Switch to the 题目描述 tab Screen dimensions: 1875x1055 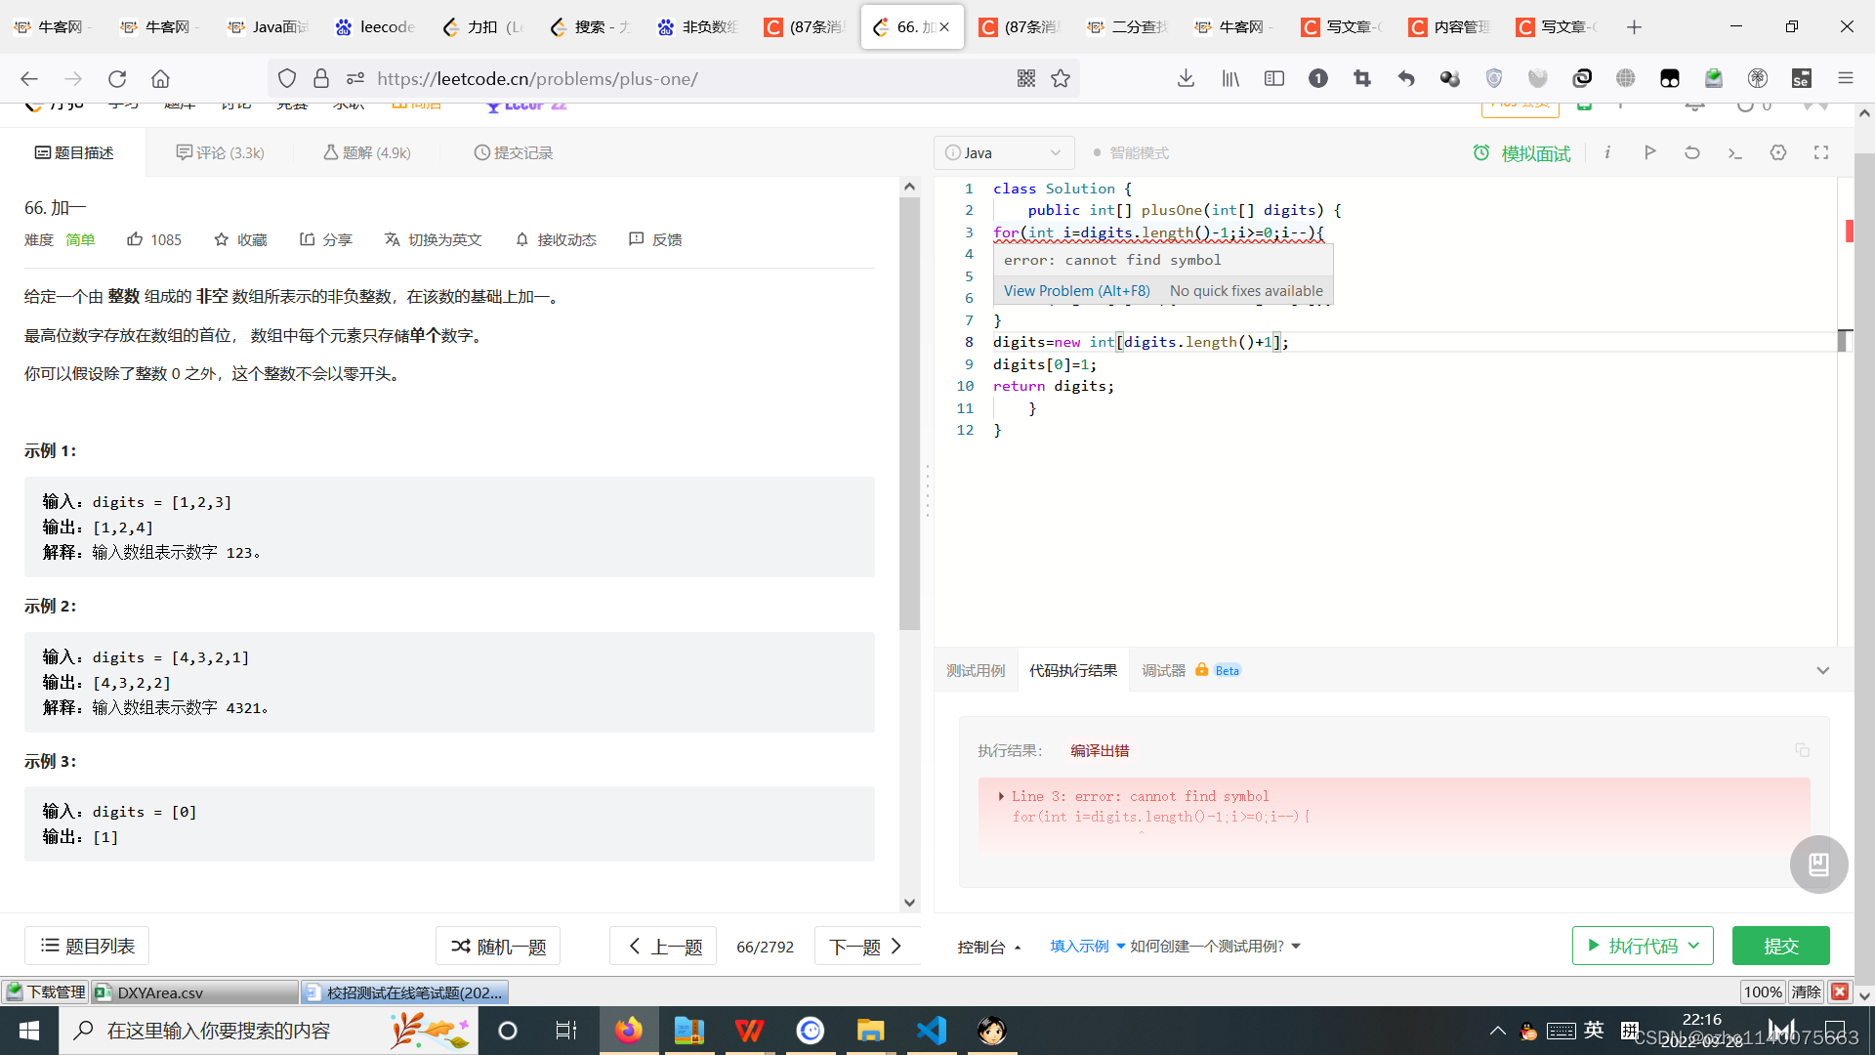point(74,152)
